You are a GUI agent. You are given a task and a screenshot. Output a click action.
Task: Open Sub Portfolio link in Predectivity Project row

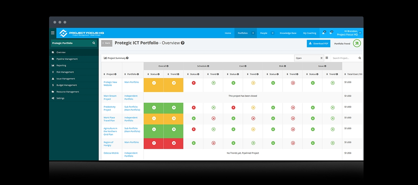(x=132, y=108)
